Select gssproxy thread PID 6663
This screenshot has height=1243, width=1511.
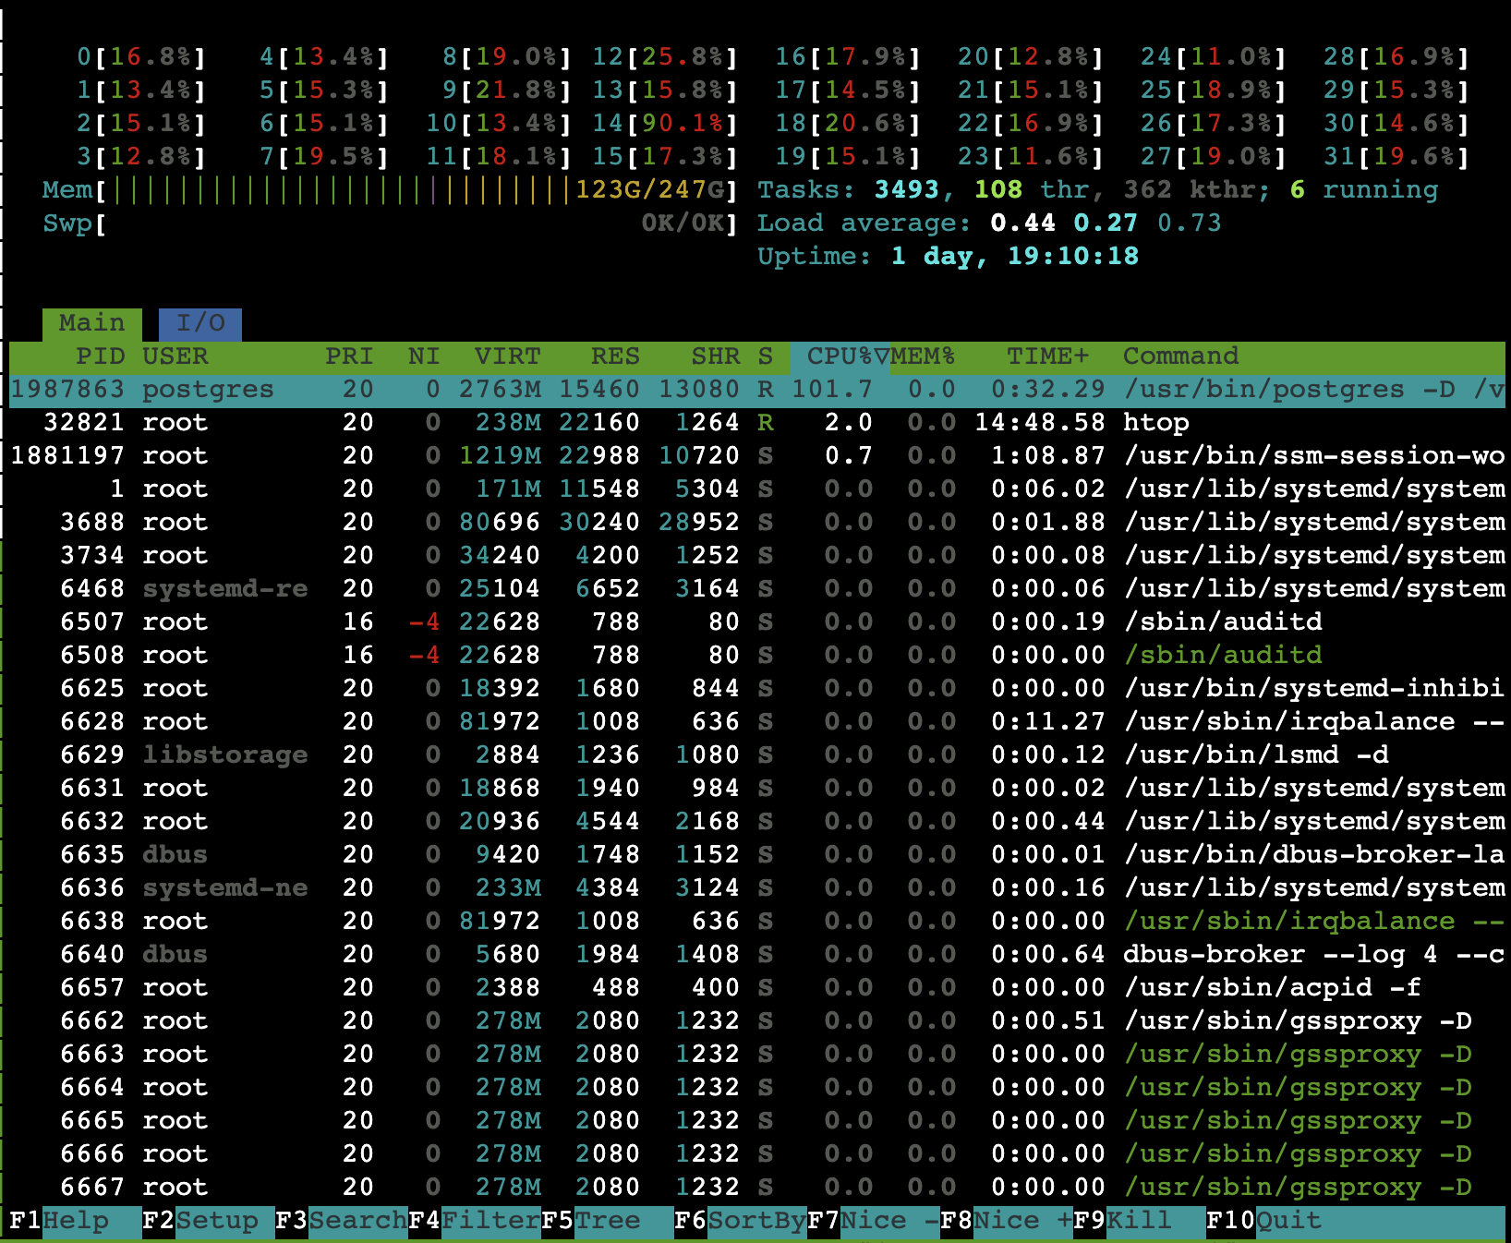pyautogui.click(x=757, y=1055)
